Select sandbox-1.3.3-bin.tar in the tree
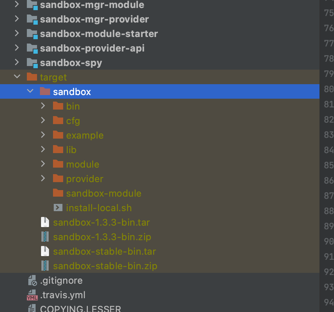This screenshot has height=312, width=334. point(101,222)
